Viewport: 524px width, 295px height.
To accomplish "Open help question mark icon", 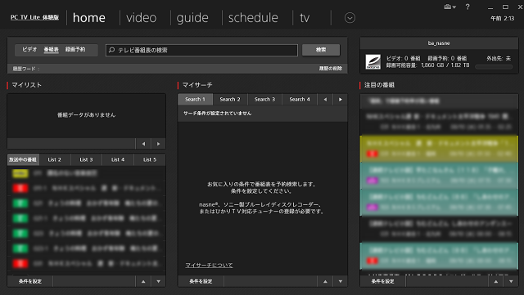I will [x=468, y=7].
